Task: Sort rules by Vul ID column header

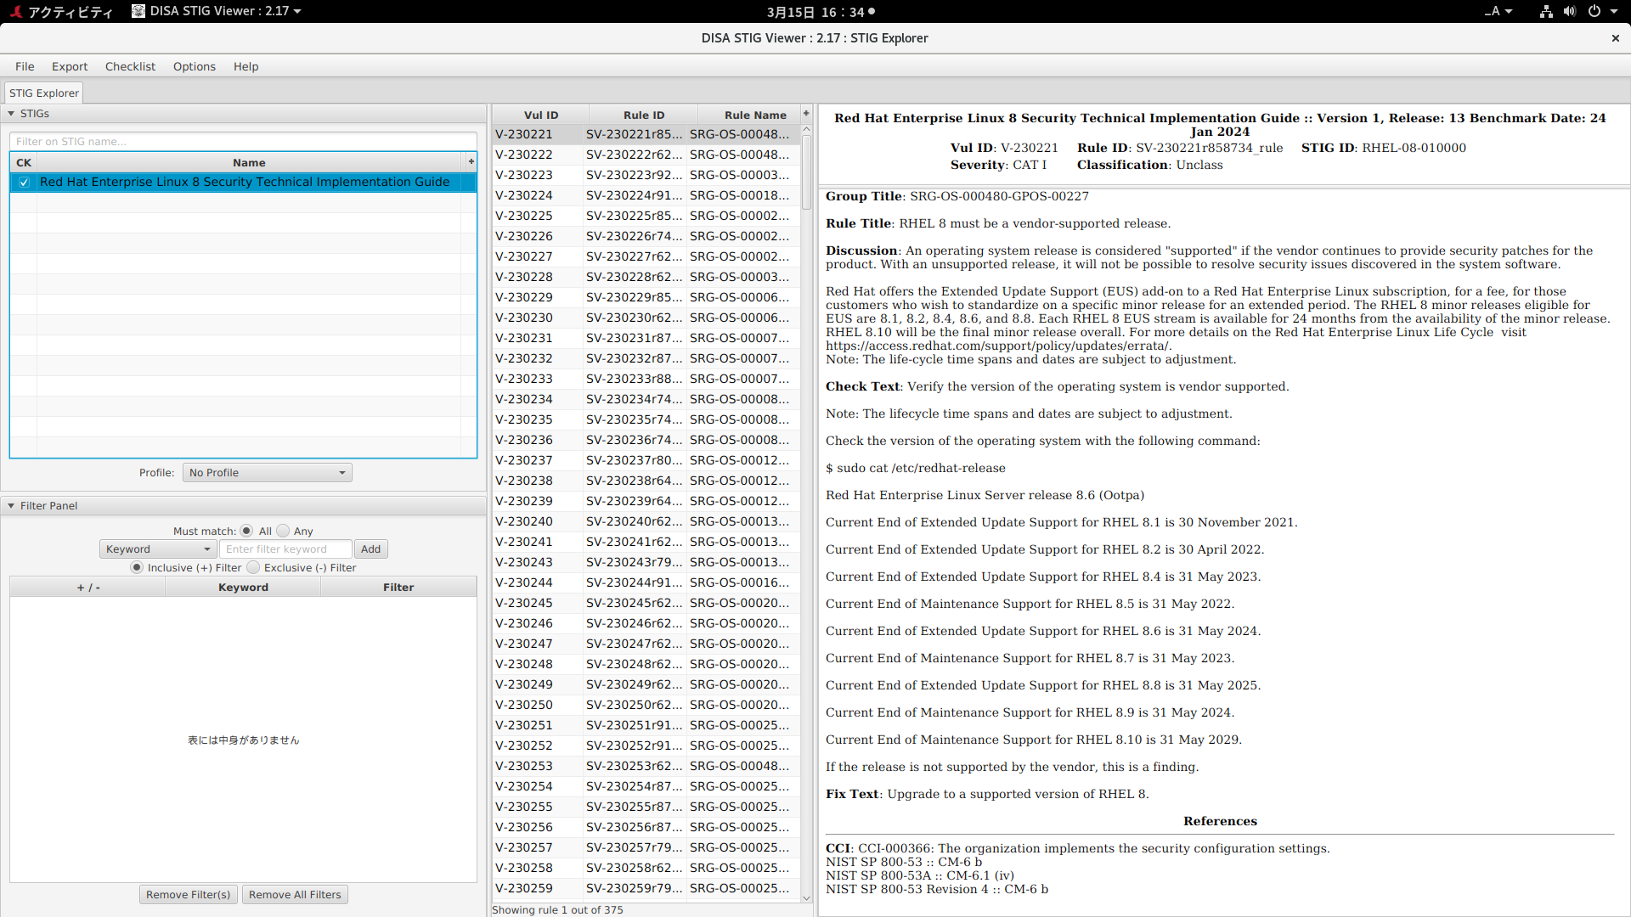Action: point(541,115)
